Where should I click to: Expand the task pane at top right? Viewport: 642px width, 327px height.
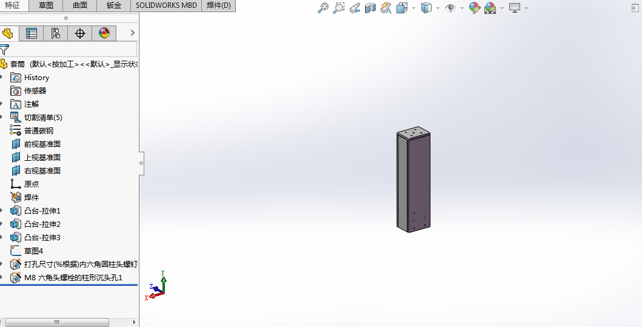[x=635, y=8]
